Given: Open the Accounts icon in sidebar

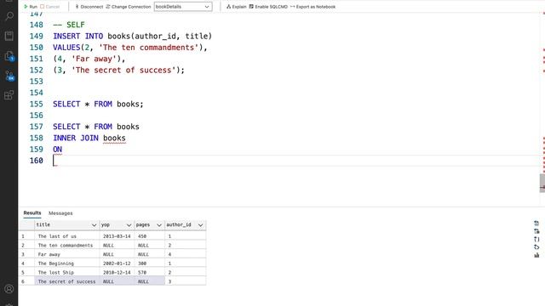Looking at the screenshot, I should tap(9, 289).
